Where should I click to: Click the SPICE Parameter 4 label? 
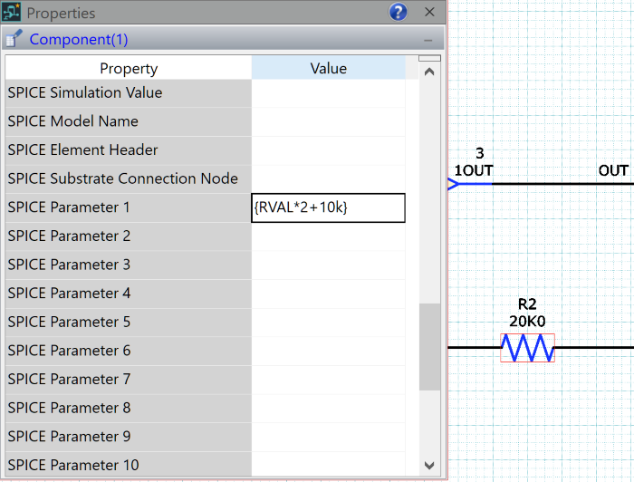69,294
